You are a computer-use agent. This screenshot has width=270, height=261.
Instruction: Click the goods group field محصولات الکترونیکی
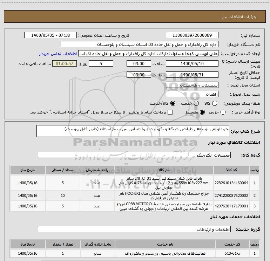tap(134, 155)
